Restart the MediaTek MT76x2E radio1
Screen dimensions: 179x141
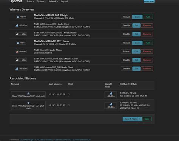(126, 43)
